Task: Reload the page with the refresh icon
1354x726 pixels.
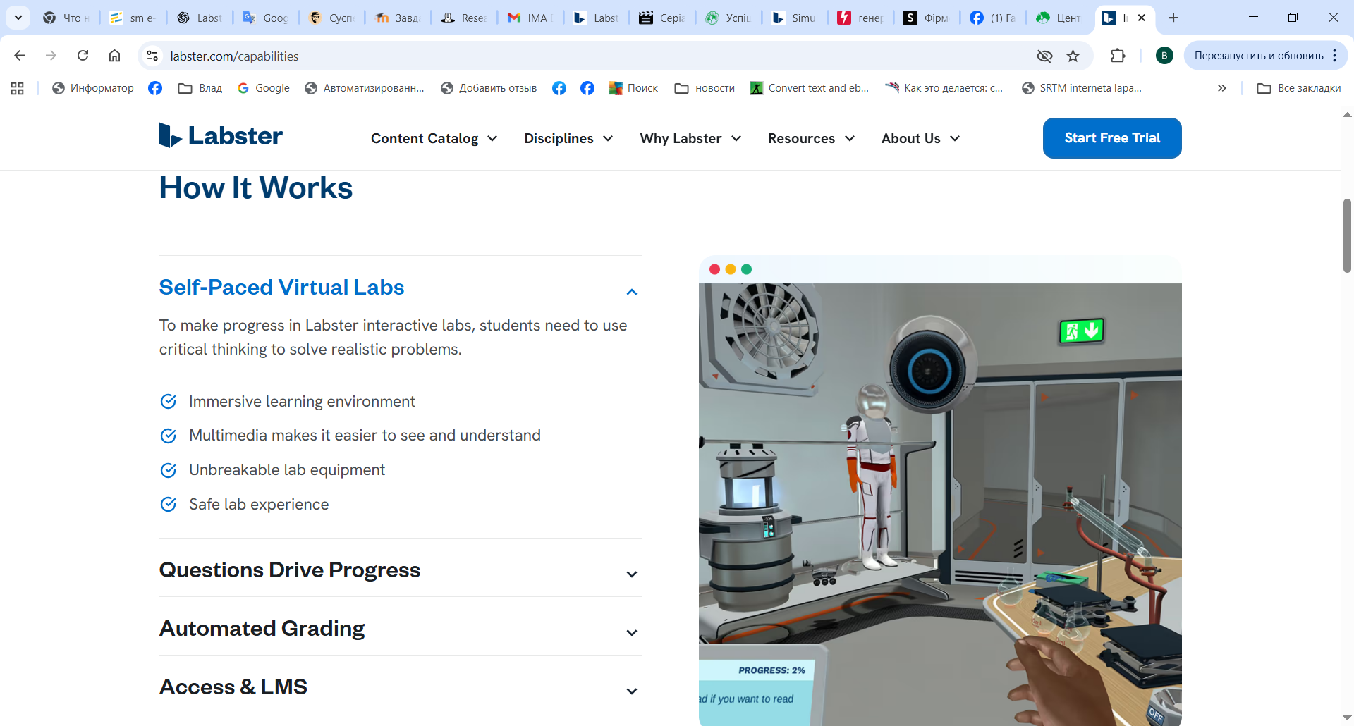Action: point(83,56)
